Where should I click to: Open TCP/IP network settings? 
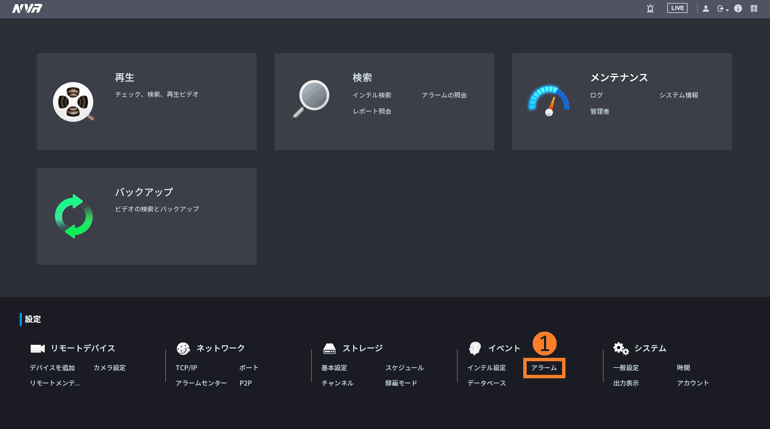(x=186, y=368)
